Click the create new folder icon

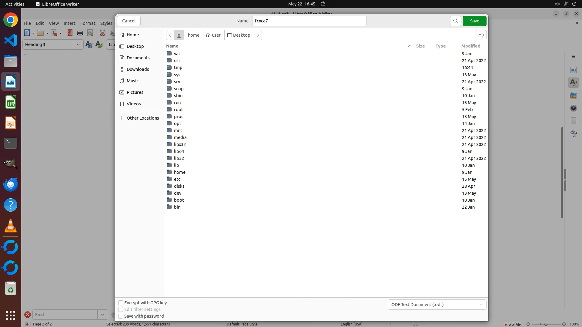[481, 35]
